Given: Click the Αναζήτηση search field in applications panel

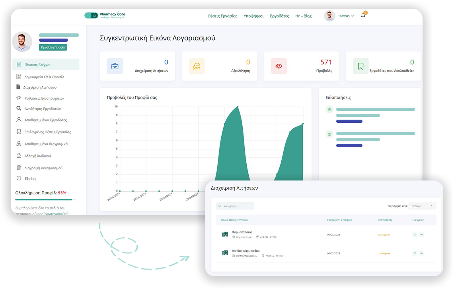Looking at the screenshot, I should tap(235, 206).
